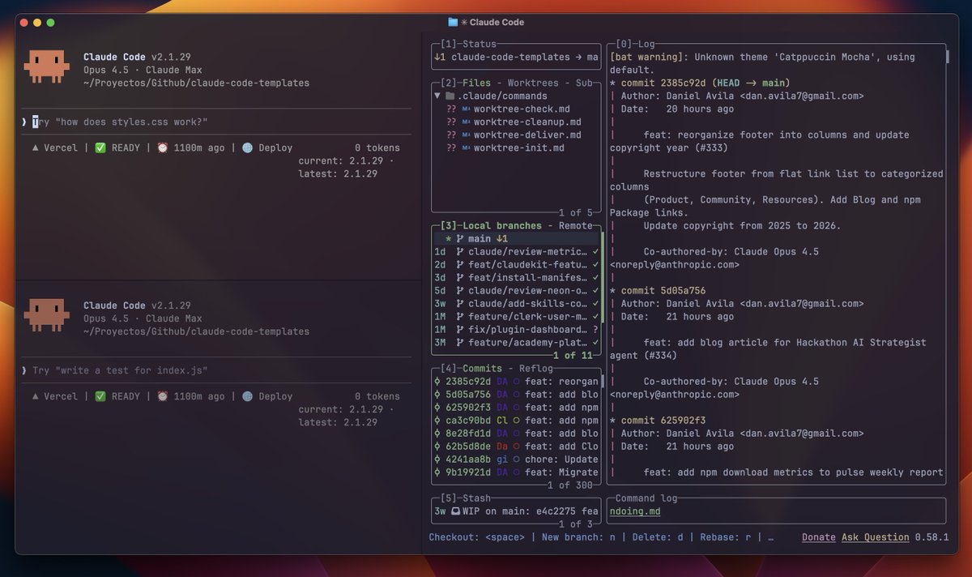Open the Ask Question link

click(875, 536)
